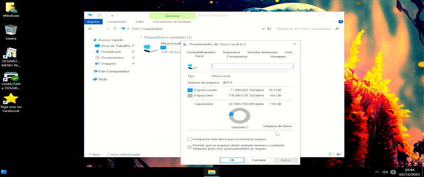This screenshot has height=177, width=424.
Task: Open the address bar history dropdown
Action: click(x=263, y=29)
